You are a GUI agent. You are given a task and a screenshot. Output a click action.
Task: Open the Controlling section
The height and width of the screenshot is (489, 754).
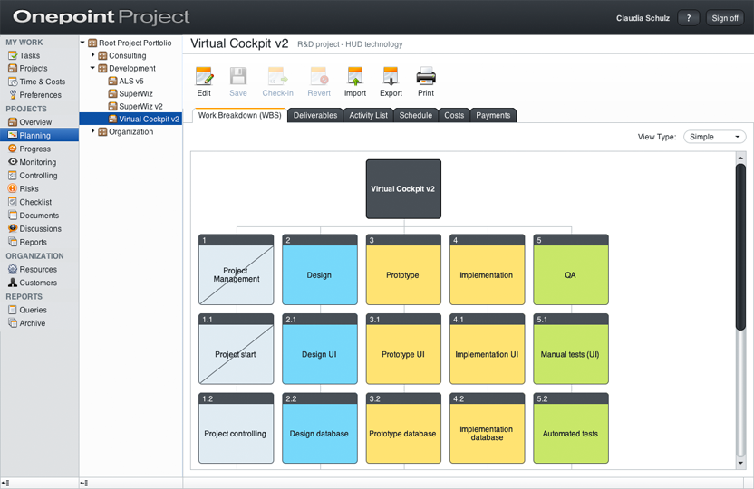tap(38, 176)
